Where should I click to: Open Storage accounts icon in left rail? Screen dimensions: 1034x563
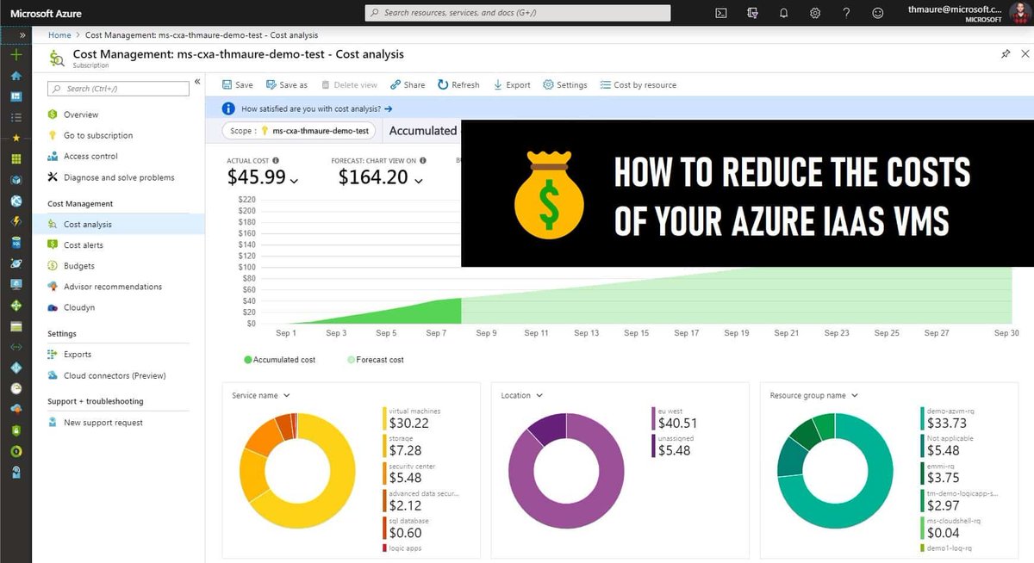[16, 326]
